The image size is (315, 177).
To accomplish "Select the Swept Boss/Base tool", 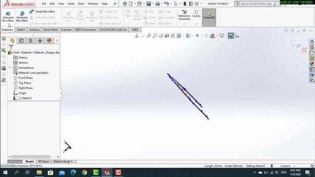I will [x=42, y=12].
